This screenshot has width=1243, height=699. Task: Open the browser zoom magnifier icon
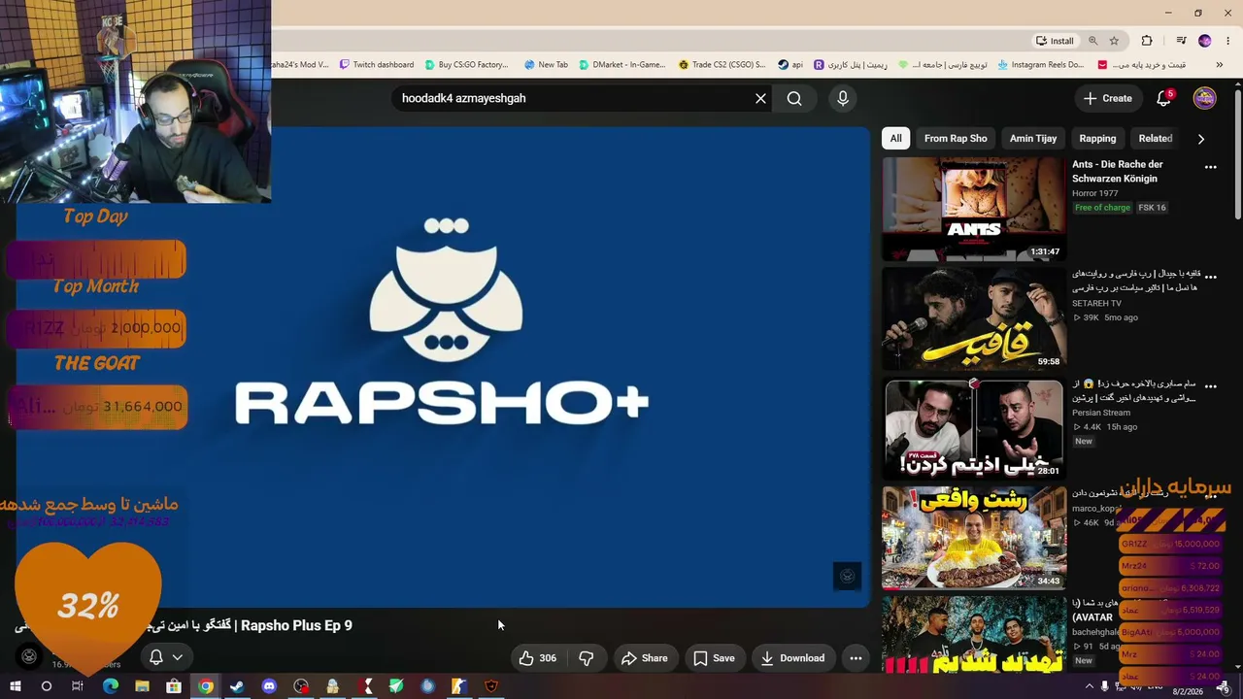[1092, 41]
